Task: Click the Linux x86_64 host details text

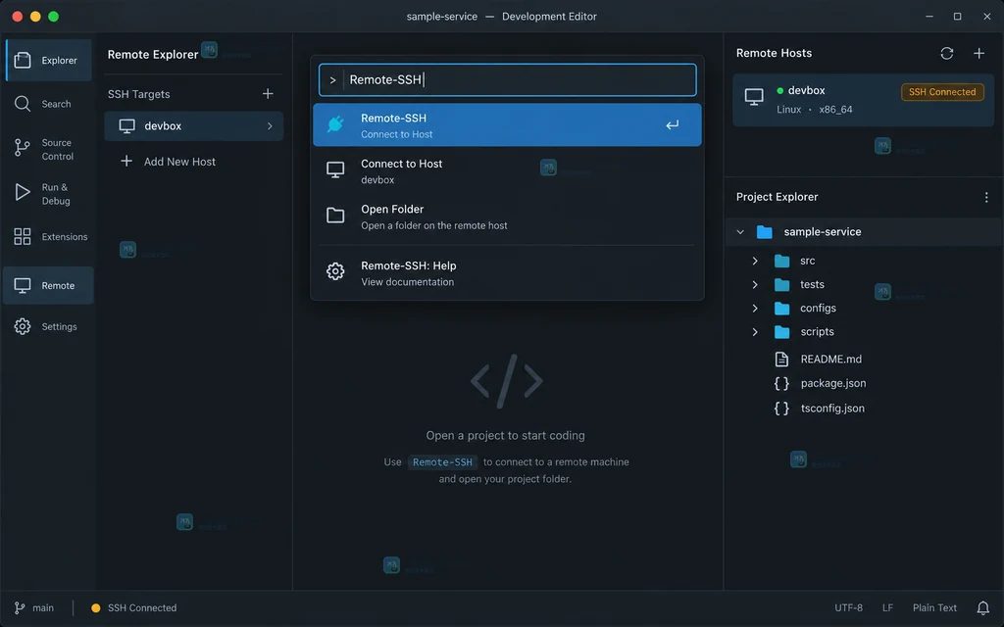Action: (815, 110)
